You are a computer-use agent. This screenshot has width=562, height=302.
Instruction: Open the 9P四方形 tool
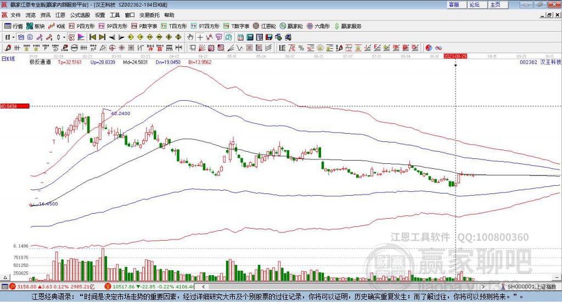click(113, 26)
